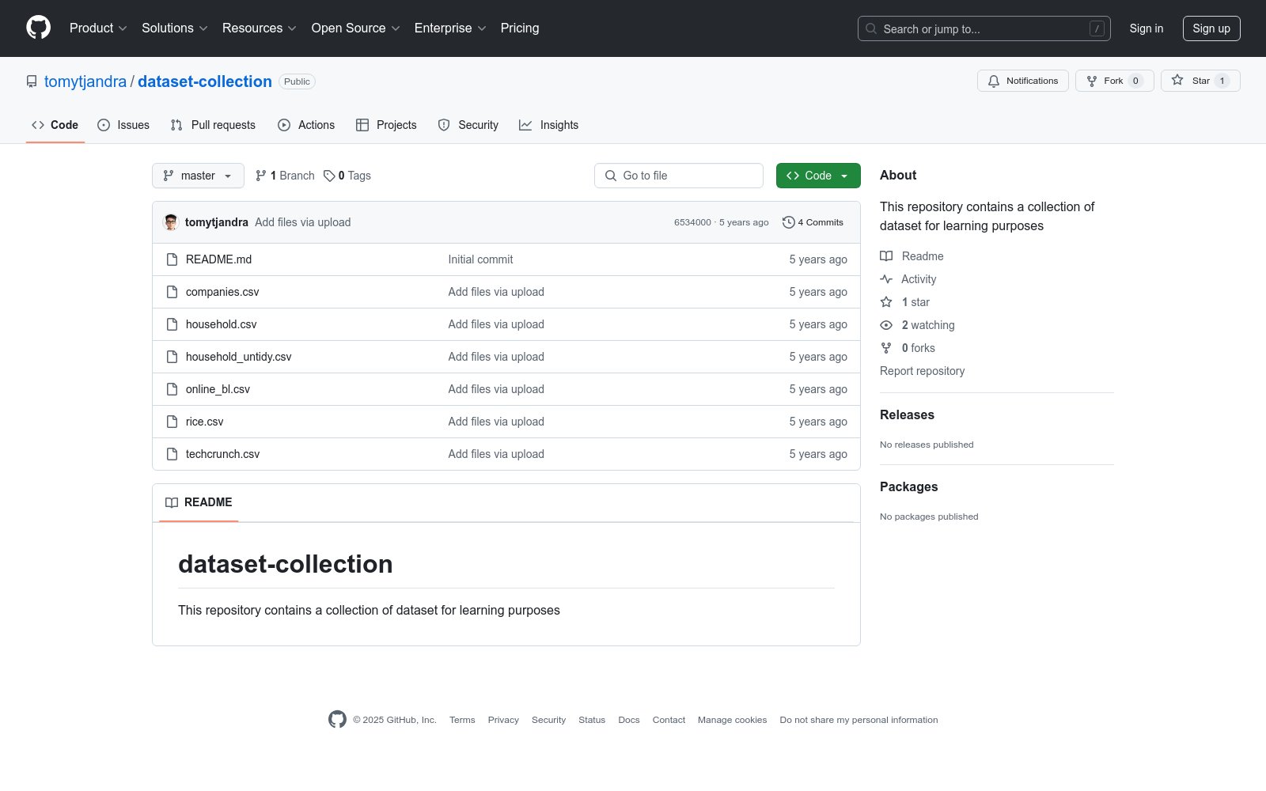
Task: Focus the 'Search or jump to' field
Action: click(984, 28)
